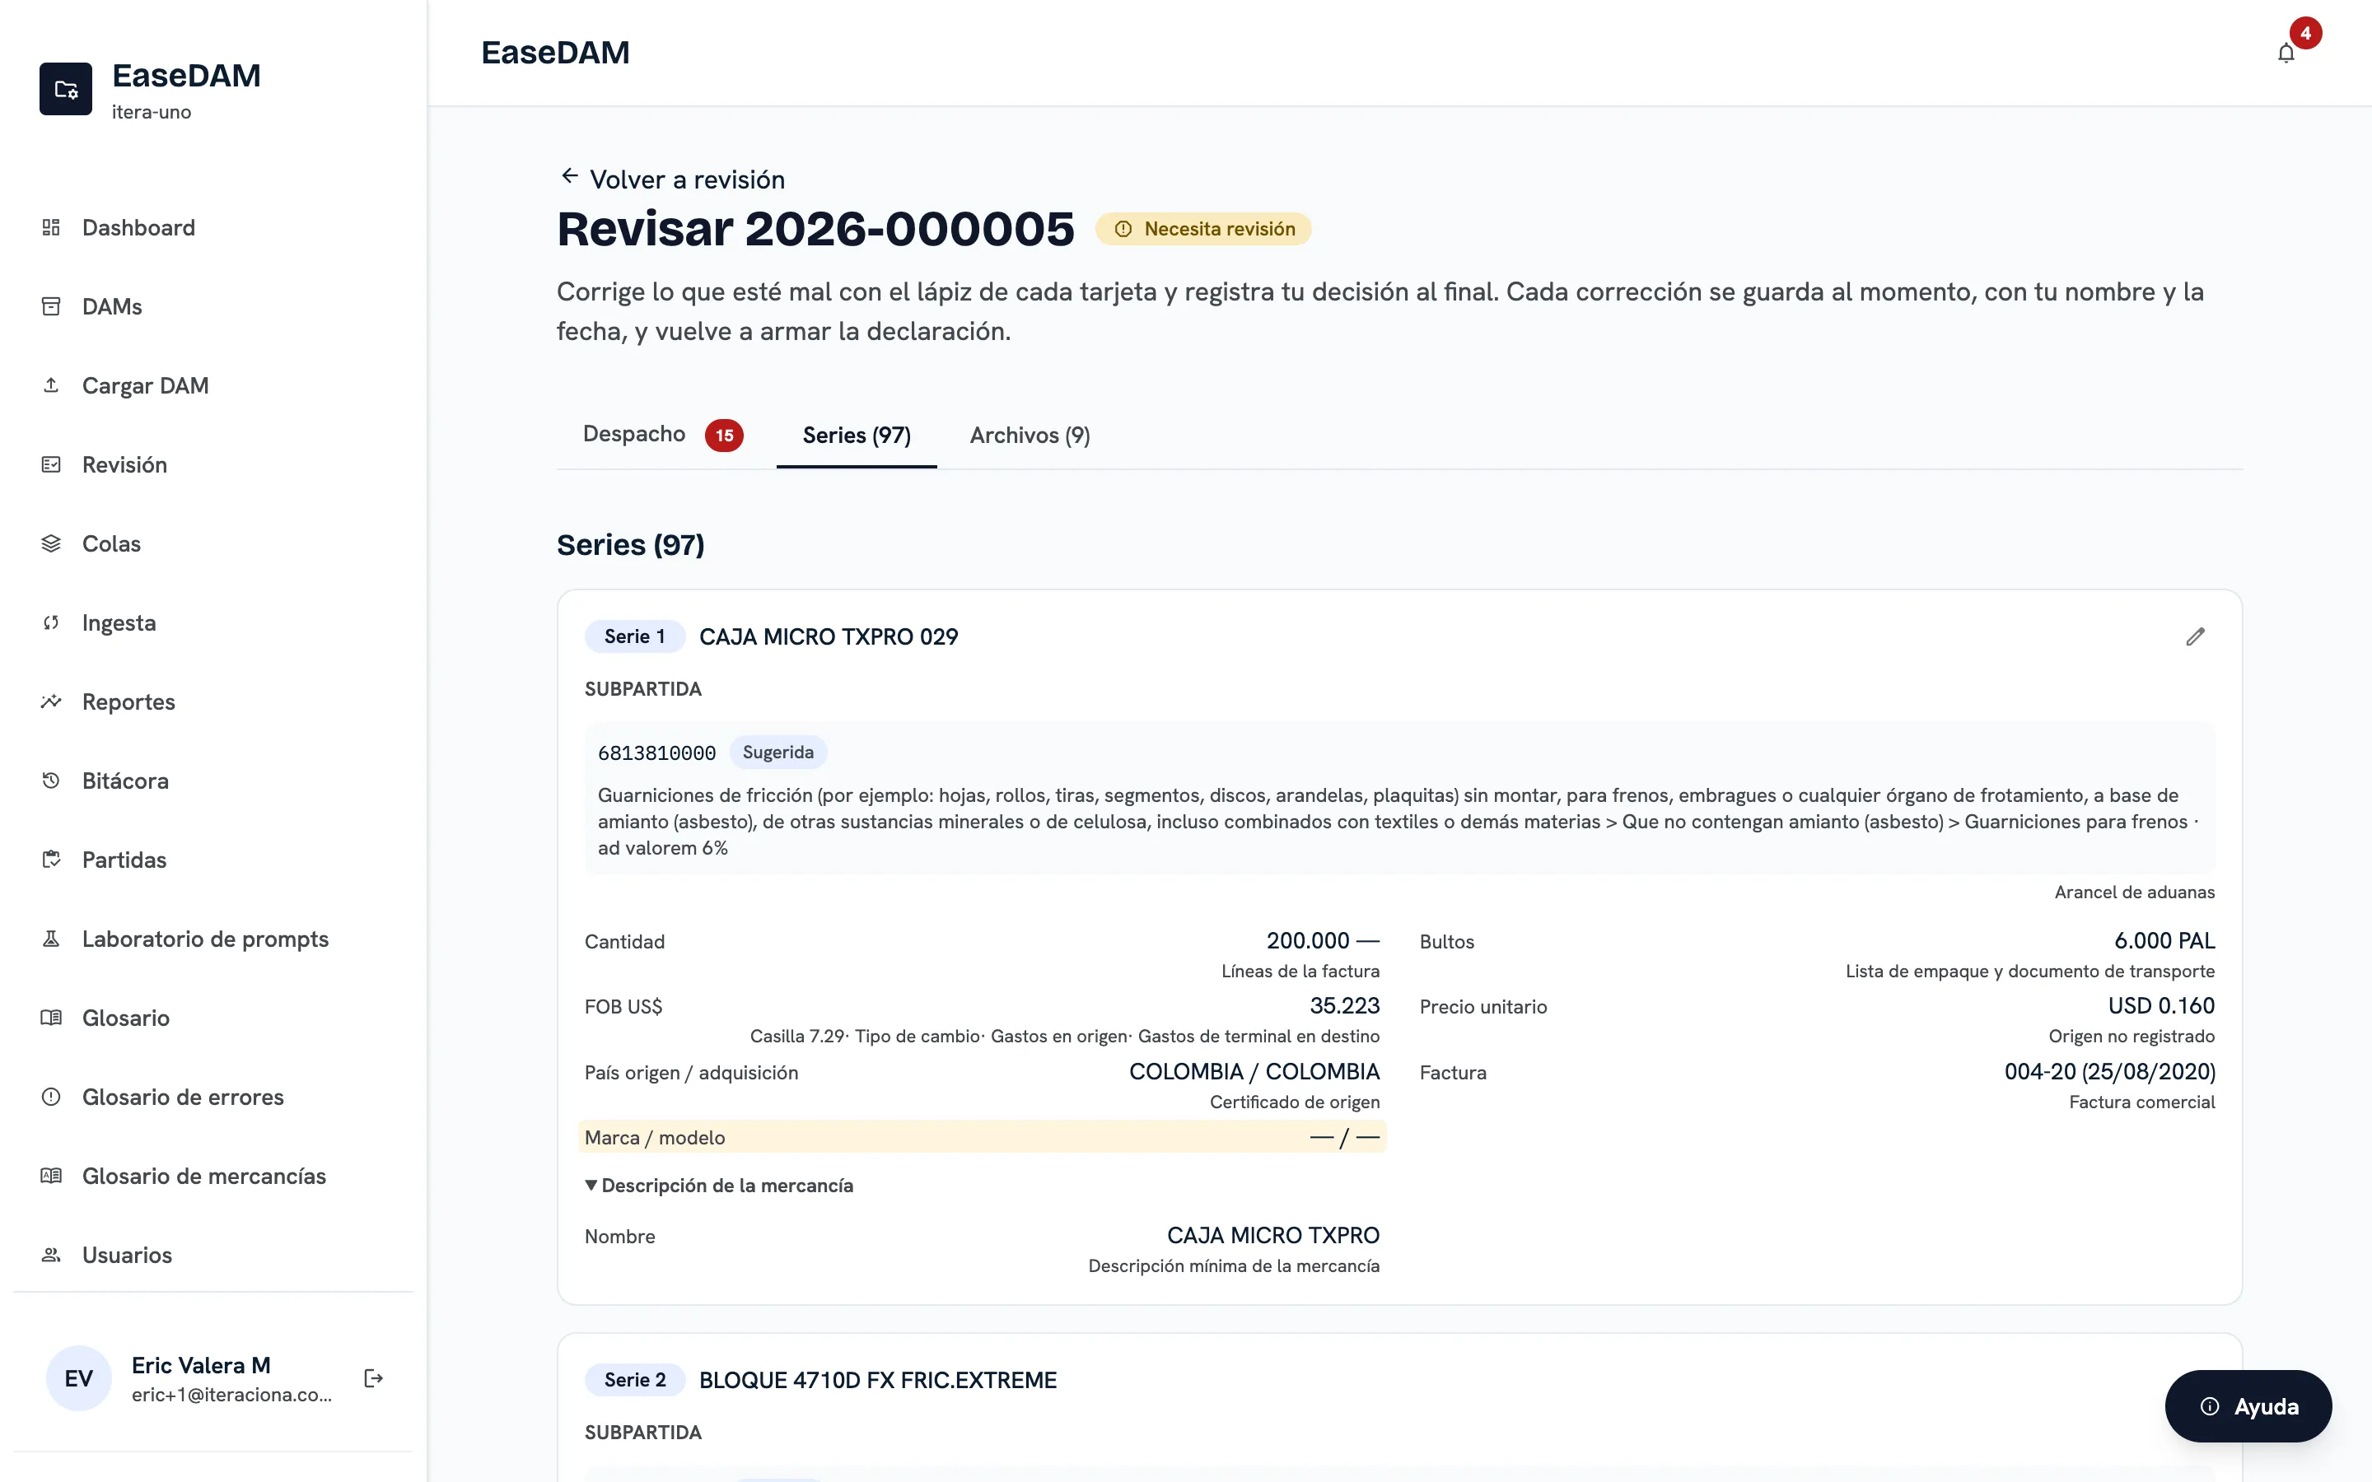This screenshot has height=1482, width=2372.
Task: Select the Series (97) tab
Action: pyautogui.click(x=857, y=436)
